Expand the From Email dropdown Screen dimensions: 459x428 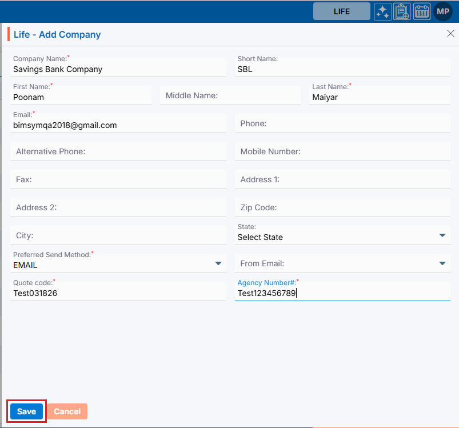pyautogui.click(x=442, y=263)
